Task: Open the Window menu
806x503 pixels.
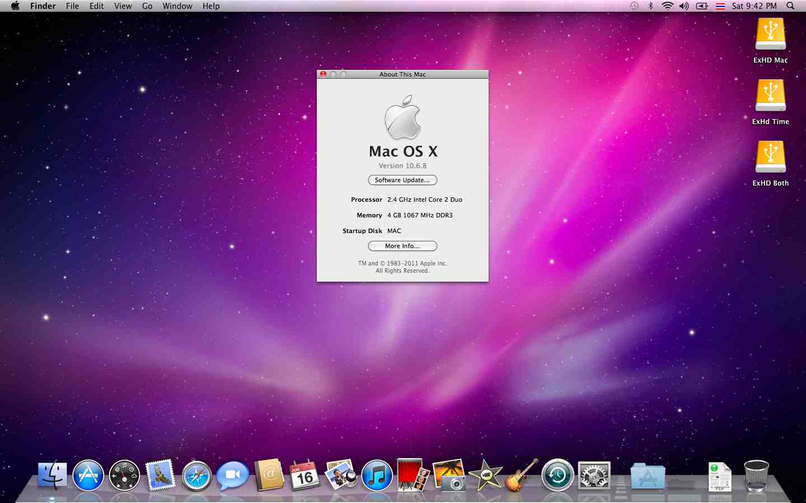Action: click(177, 6)
